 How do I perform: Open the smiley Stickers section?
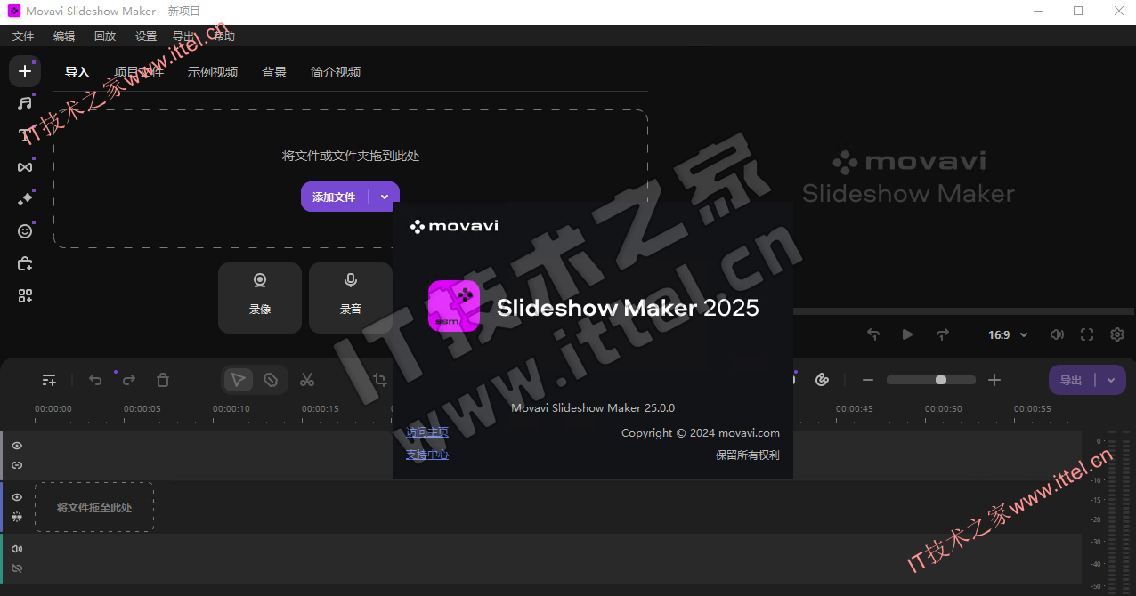tap(25, 231)
